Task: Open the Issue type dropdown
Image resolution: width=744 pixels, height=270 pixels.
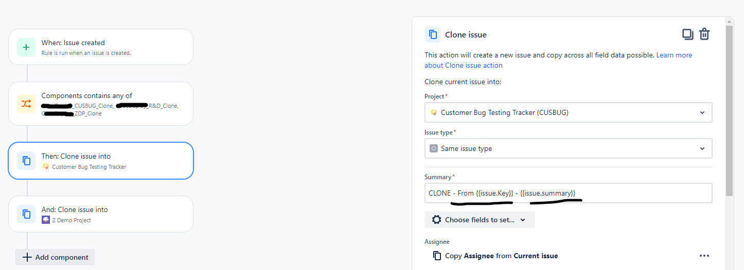Action: 568,148
